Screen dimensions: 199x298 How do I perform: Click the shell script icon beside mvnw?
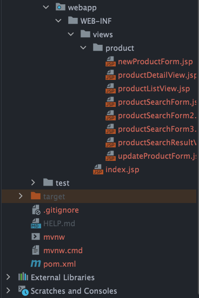coord(36,236)
